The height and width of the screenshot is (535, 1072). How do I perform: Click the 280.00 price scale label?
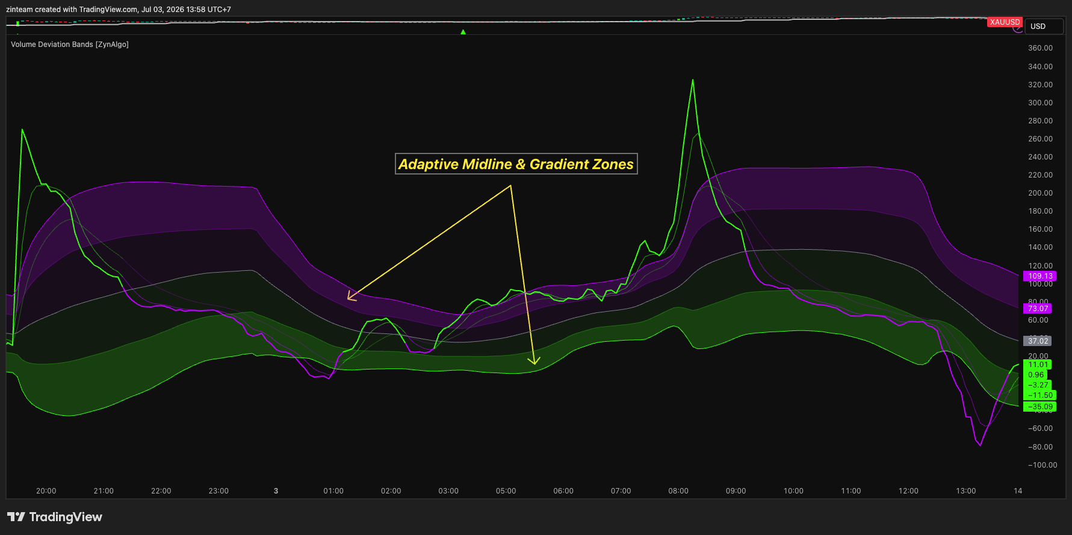1040,121
